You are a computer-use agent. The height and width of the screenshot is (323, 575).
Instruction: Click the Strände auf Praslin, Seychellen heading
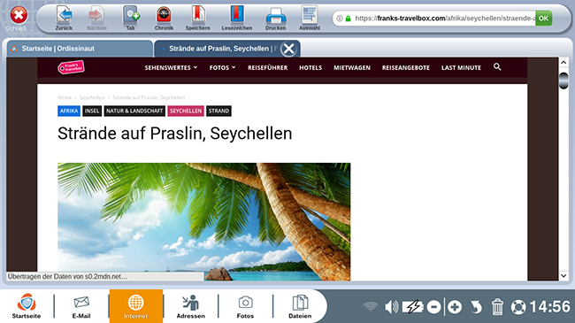[x=175, y=134]
